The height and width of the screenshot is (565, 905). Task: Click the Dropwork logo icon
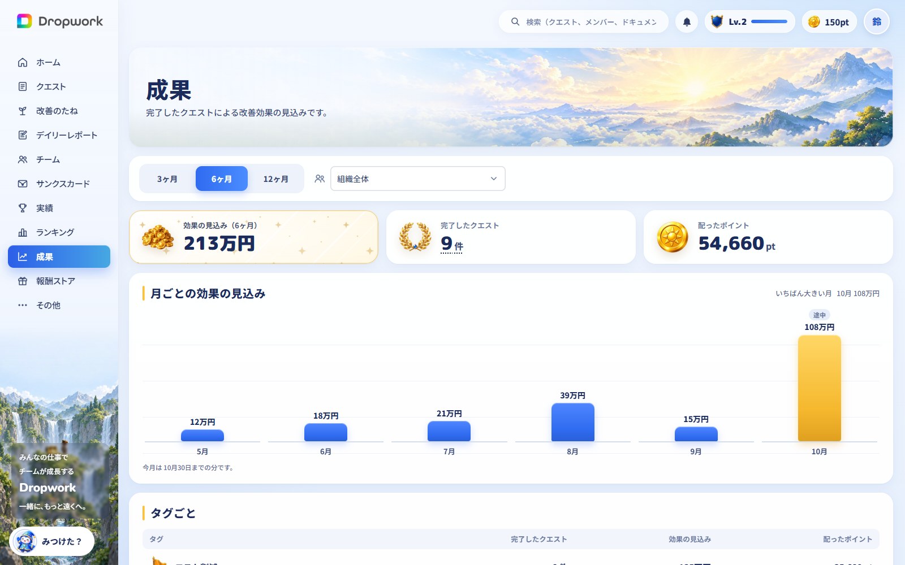[24, 21]
